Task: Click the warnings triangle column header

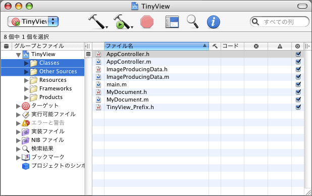Action: point(280,46)
